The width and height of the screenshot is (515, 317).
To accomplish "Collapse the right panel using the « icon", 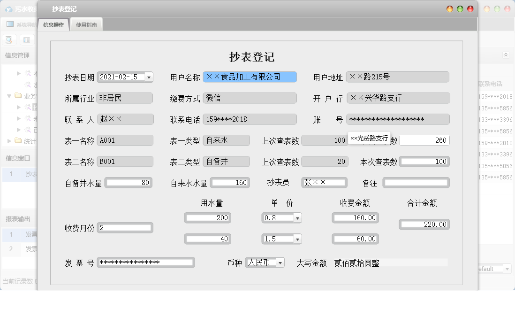I will click(506, 54).
